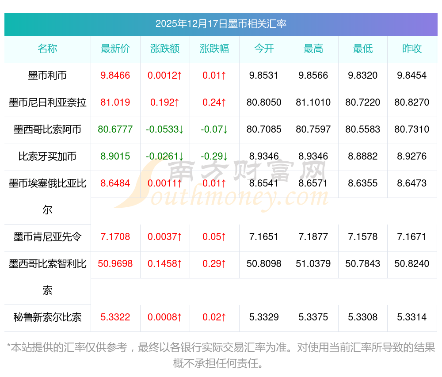This screenshot has height=377, width=442.
Task: Select the 秘鲁新索尔比索 row name
Action: pyautogui.click(x=47, y=317)
